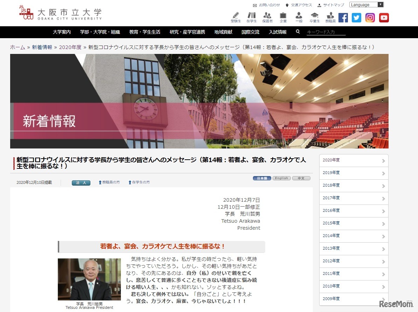Select 在学生の方 audience tag
The height and width of the screenshot is (312, 418).
coord(139,182)
